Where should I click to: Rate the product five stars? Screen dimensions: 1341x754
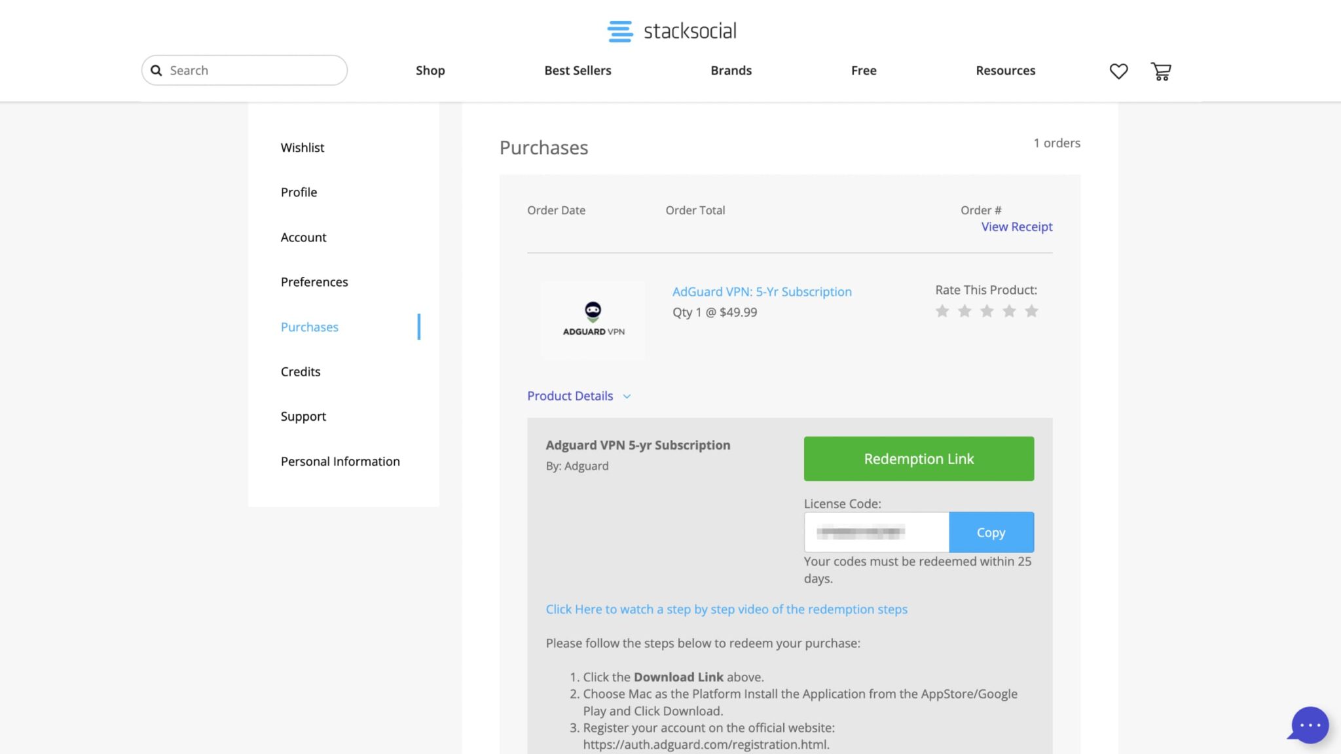click(1031, 311)
